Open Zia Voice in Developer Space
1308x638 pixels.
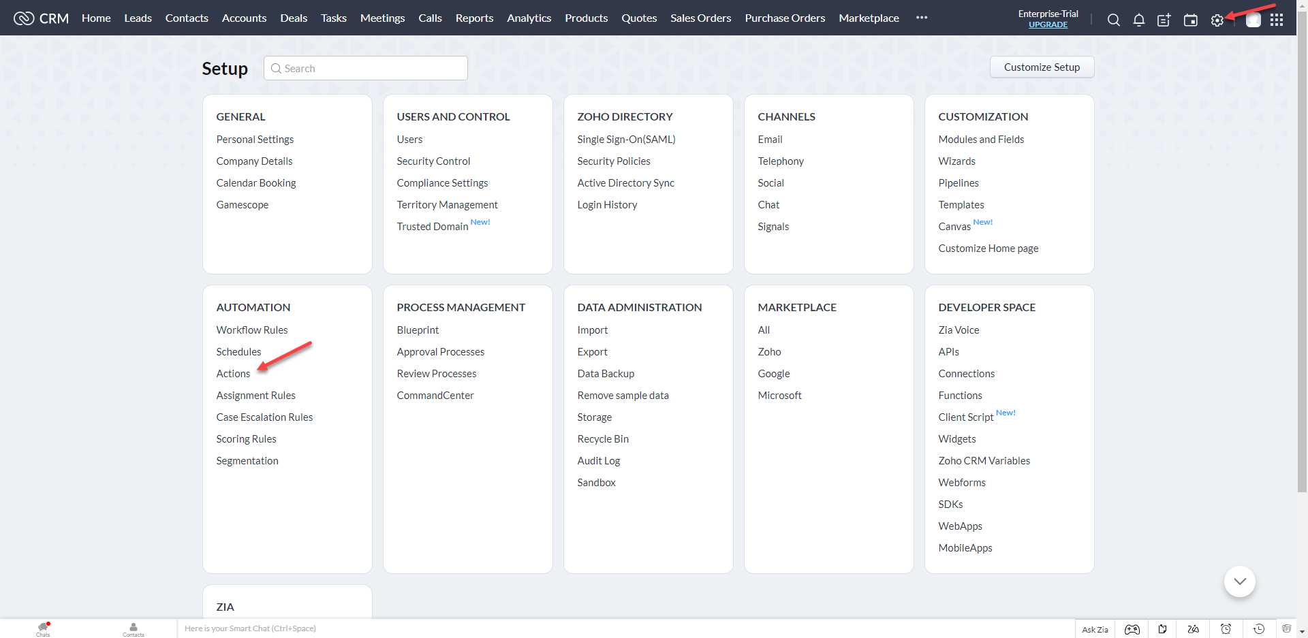click(x=959, y=330)
